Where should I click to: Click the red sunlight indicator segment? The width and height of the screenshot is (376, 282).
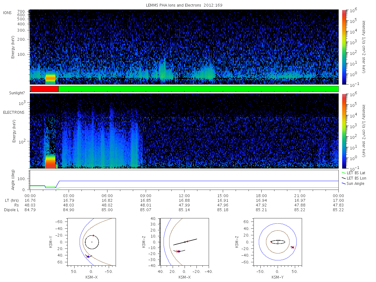click(x=44, y=89)
